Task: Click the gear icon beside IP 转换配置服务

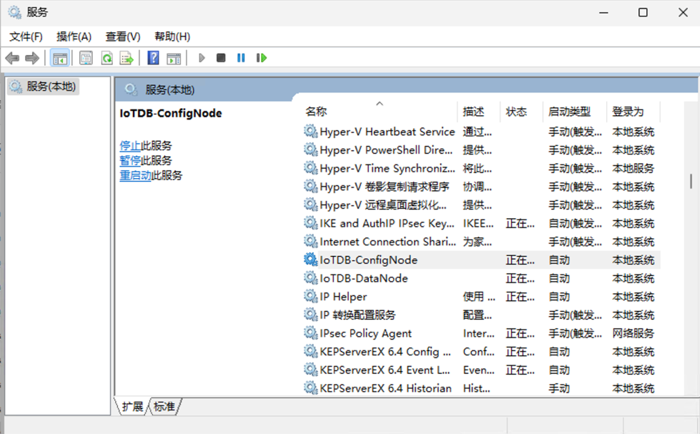Action: [310, 314]
